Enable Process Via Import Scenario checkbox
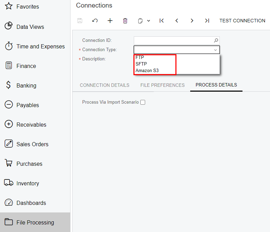 click(143, 102)
